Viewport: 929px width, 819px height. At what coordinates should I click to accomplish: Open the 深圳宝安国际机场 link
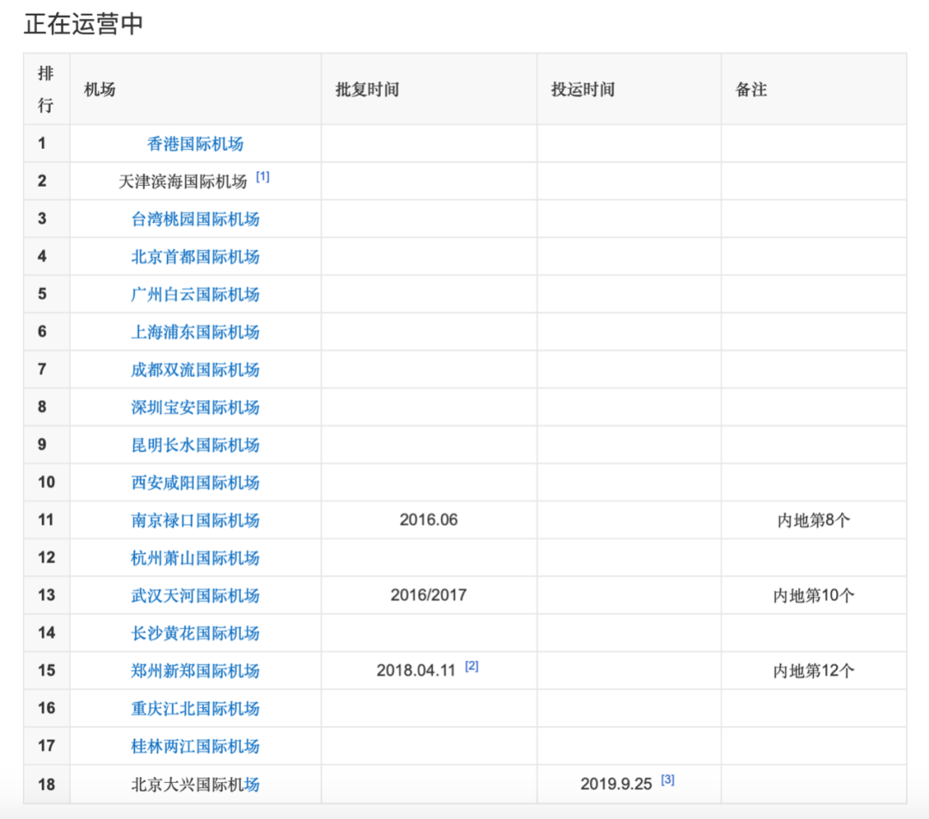tap(195, 407)
